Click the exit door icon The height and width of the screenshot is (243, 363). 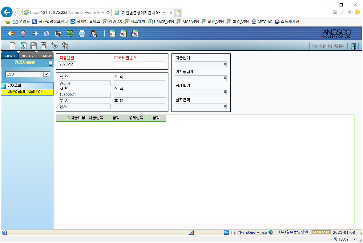pyautogui.click(x=353, y=46)
